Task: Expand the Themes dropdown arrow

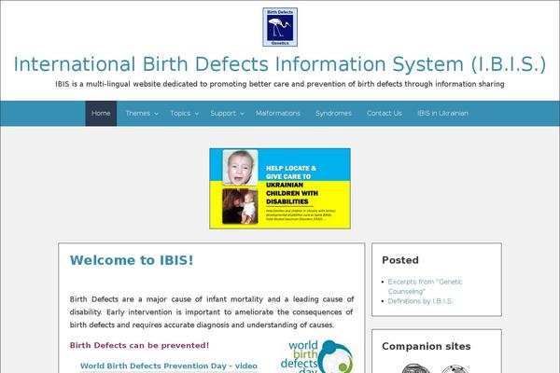Action: (x=157, y=114)
